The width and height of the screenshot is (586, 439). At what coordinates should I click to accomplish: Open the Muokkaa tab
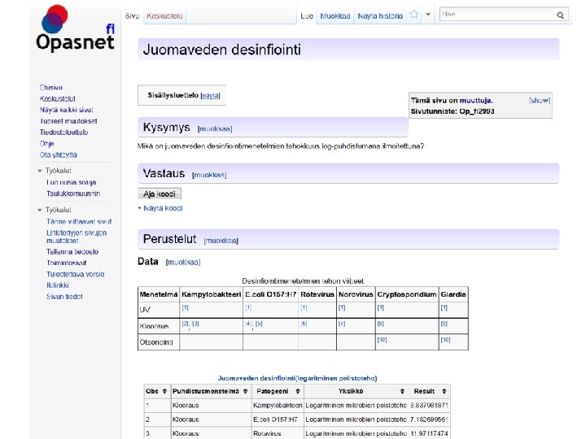click(x=335, y=16)
